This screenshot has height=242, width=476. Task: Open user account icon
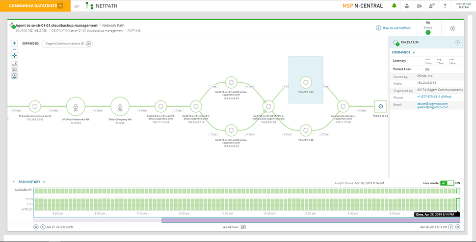tap(407, 6)
